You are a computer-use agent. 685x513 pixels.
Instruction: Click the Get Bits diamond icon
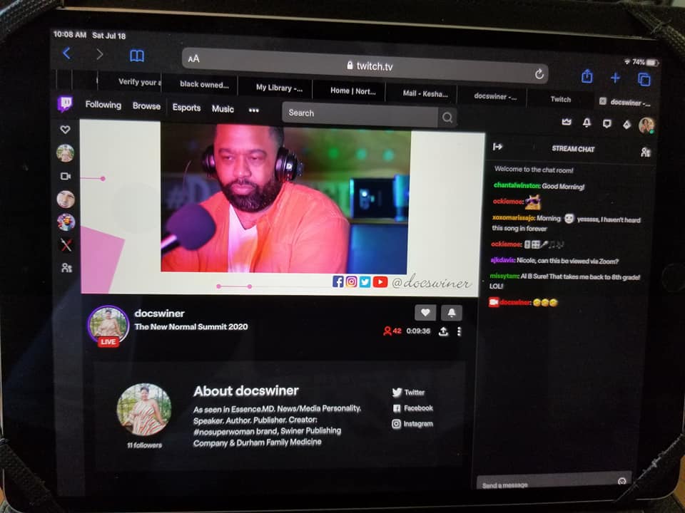(626, 124)
